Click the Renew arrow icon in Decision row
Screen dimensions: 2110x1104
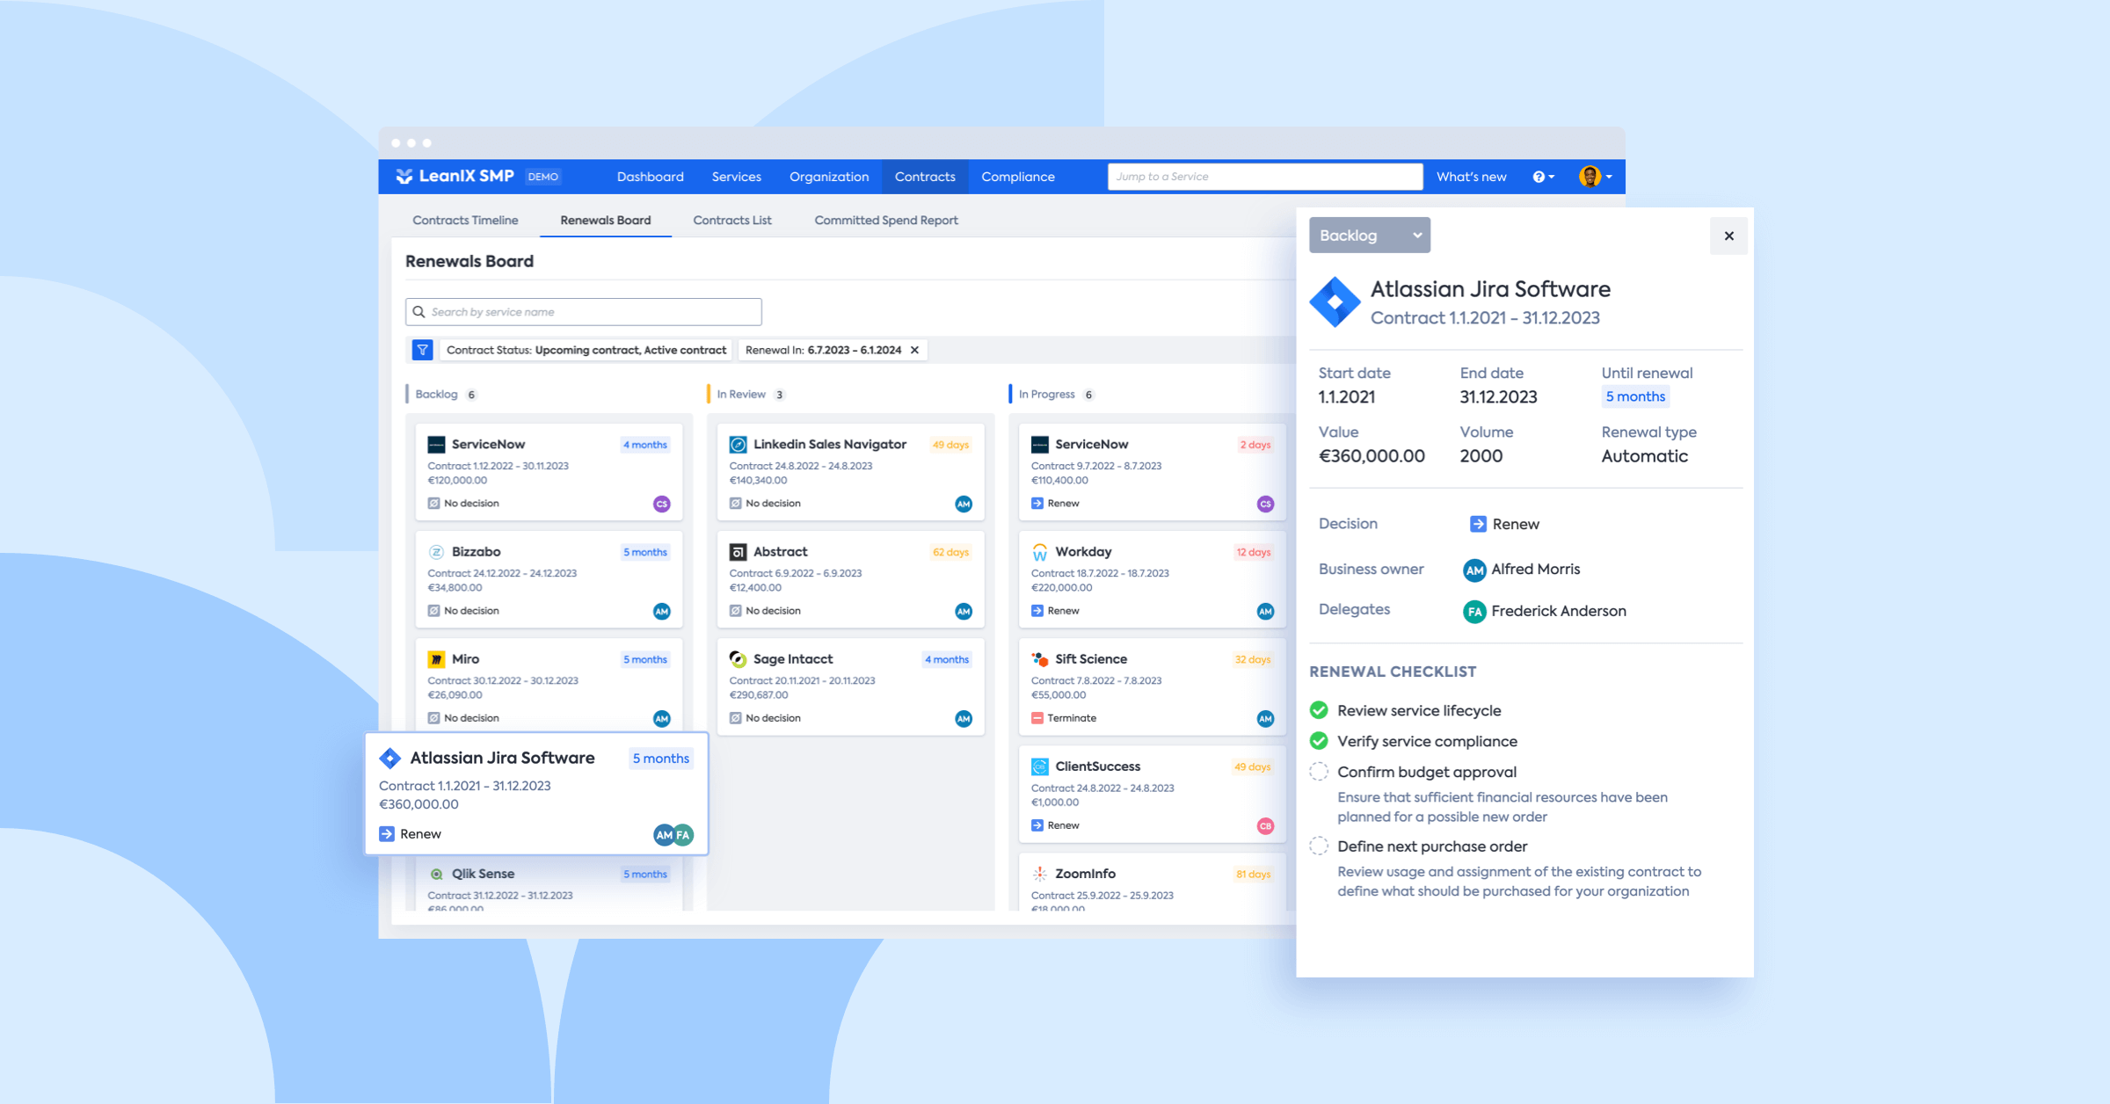click(x=1478, y=524)
